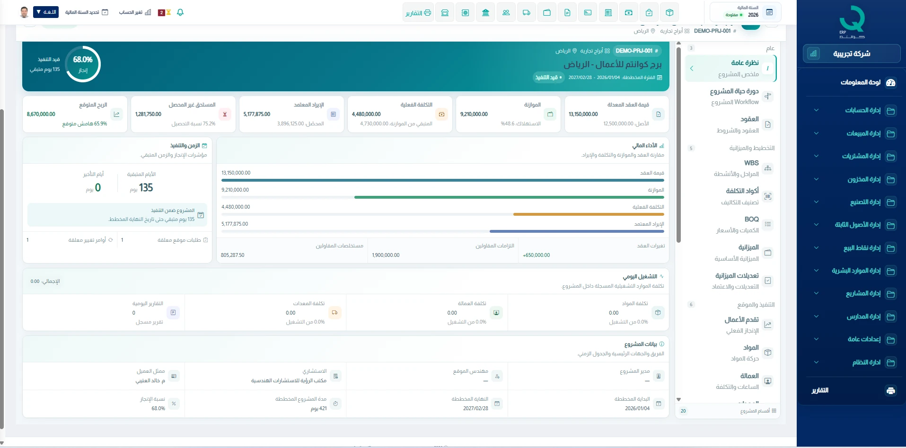Open the safe/vault icon in top toolbar
Image resolution: width=906 pixels, height=448 pixels.
[x=466, y=13]
